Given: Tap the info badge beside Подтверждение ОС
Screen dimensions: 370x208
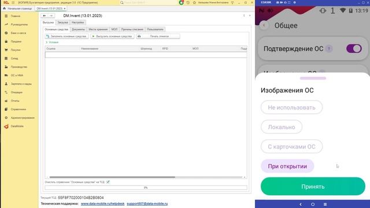Looking at the screenshot, I should pos(329,49).
